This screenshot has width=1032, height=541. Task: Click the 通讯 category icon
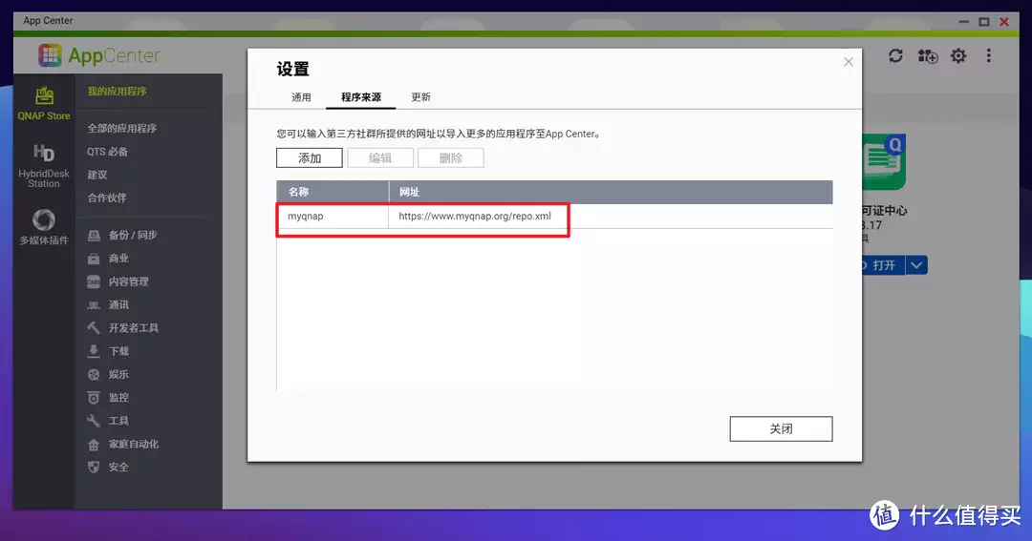(94, 305)
